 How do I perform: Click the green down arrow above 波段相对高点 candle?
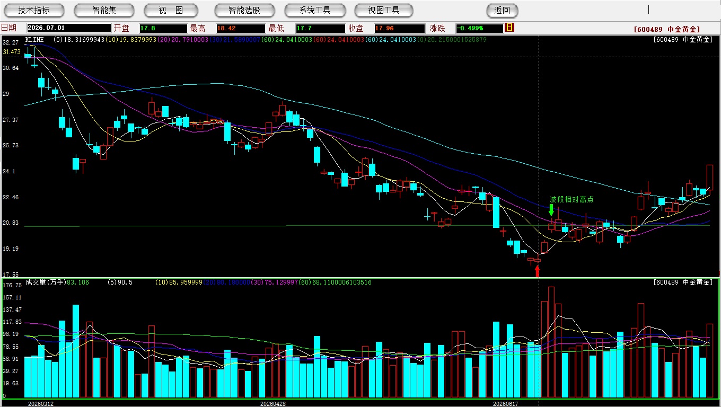551,210
